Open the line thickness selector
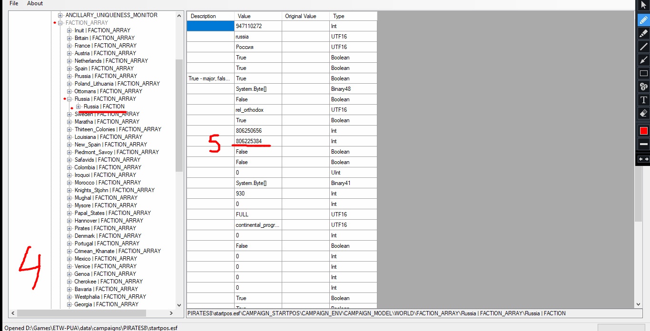The image size is (650, 331). 643,144
